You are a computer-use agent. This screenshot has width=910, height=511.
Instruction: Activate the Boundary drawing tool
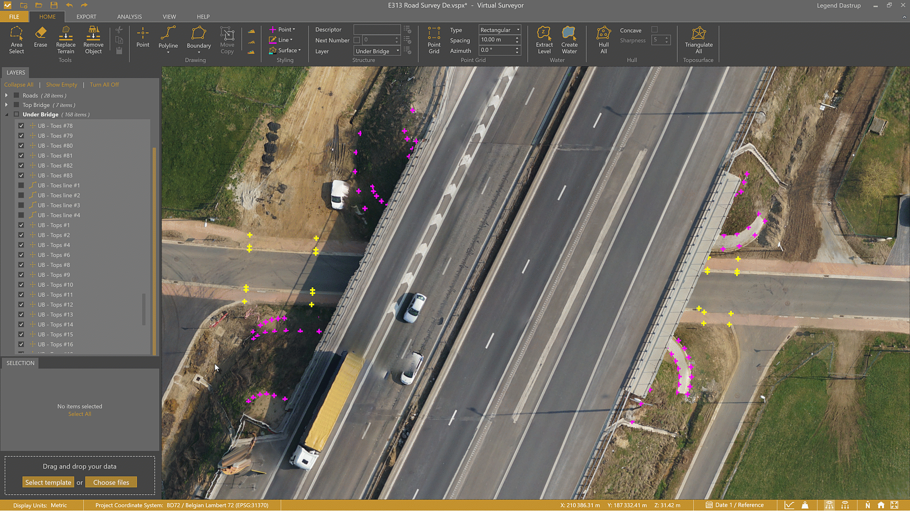click(199, 38)
